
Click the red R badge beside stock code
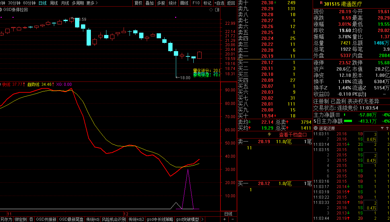[x=321, y=4]
